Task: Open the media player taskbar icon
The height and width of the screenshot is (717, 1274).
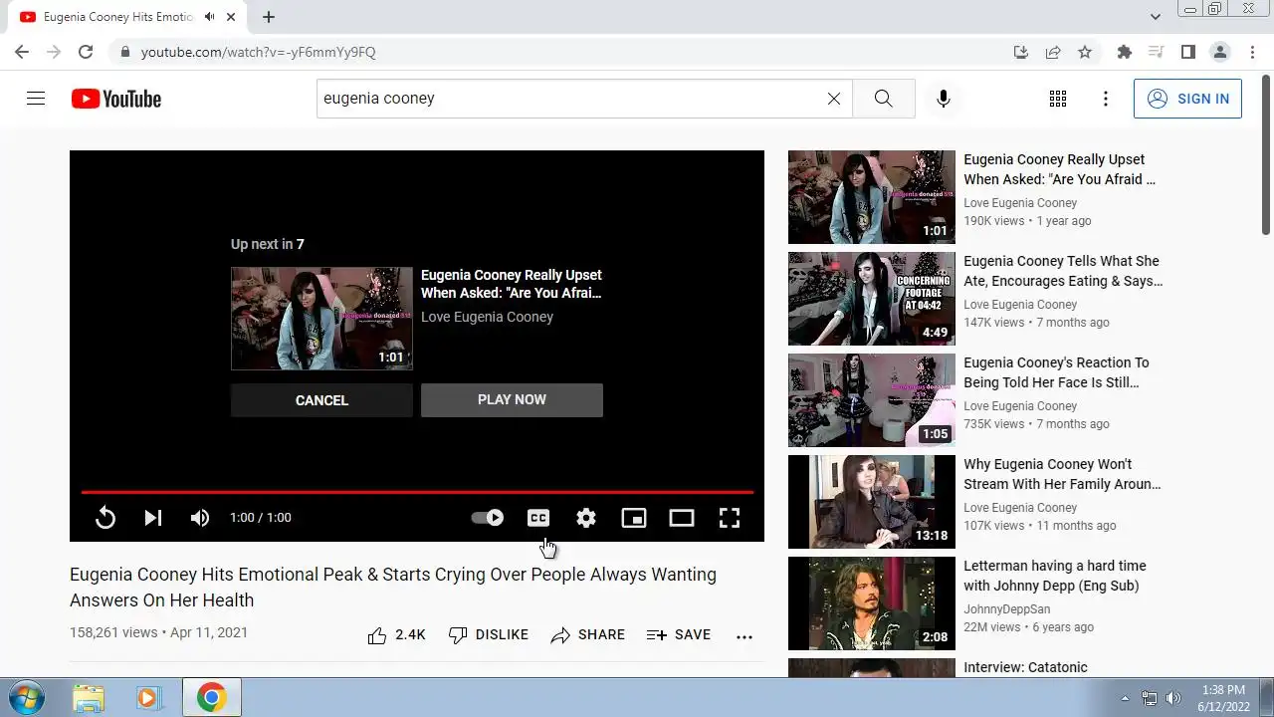Action: pos(149,697)
